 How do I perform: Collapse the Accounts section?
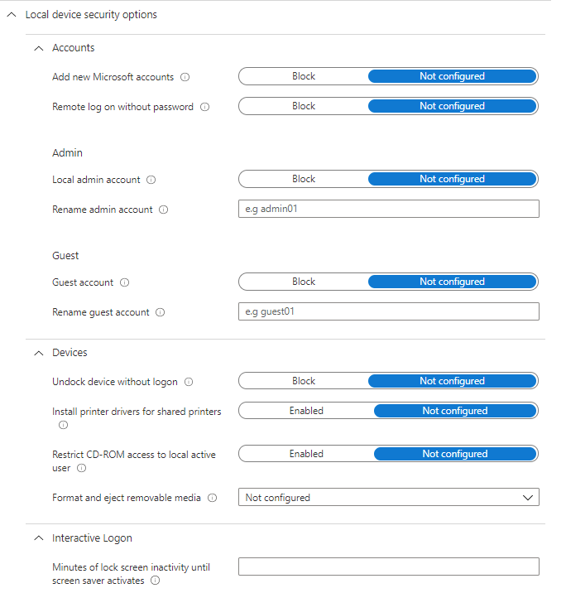(x=37, y=48)
